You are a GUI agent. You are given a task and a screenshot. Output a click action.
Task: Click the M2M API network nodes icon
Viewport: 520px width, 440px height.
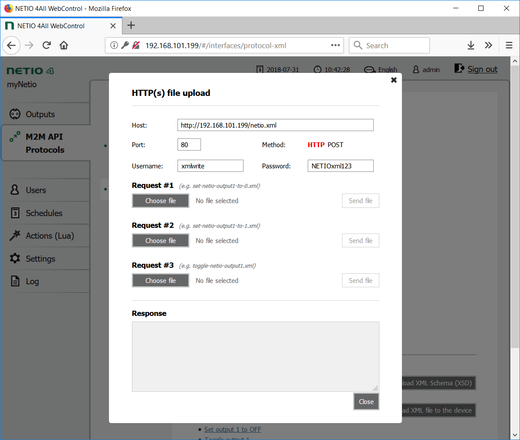coord(15,136)
